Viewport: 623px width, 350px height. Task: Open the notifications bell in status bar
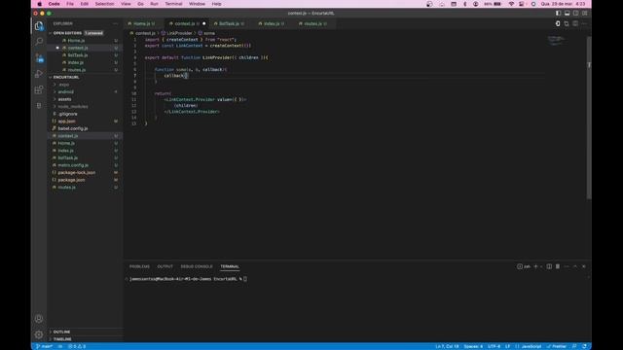click(584, 346)
